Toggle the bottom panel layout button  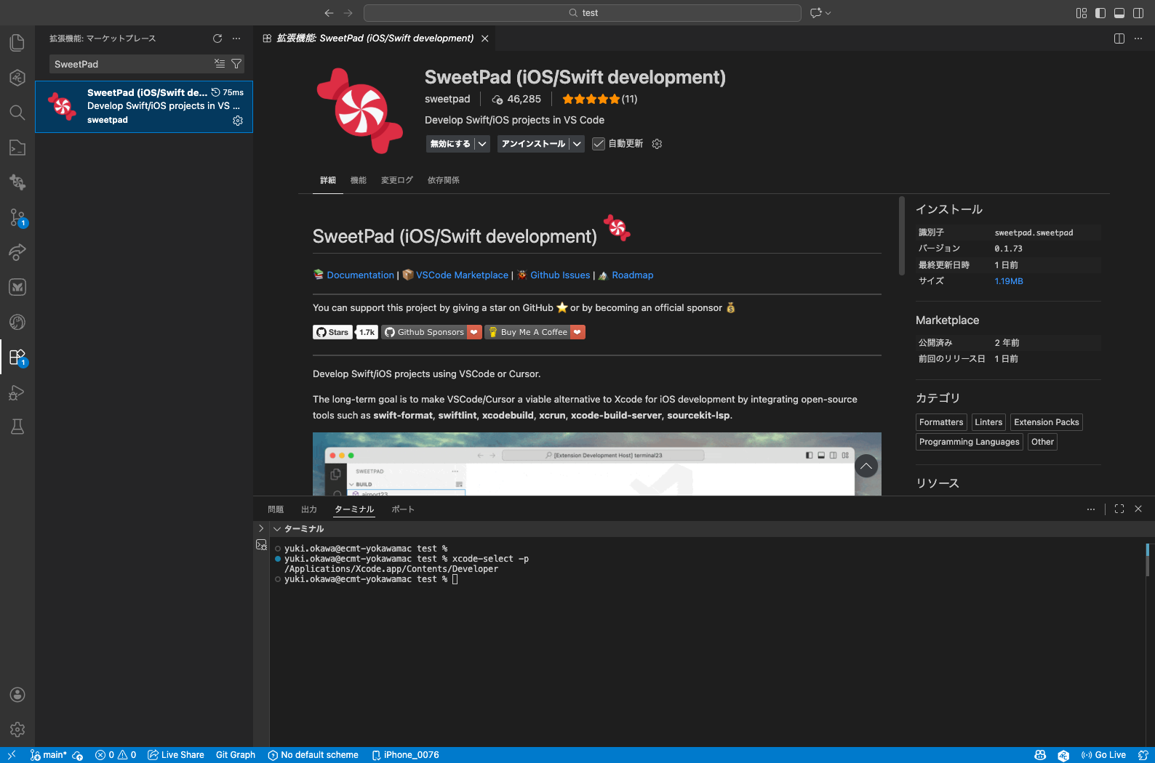coord(1119,13)
